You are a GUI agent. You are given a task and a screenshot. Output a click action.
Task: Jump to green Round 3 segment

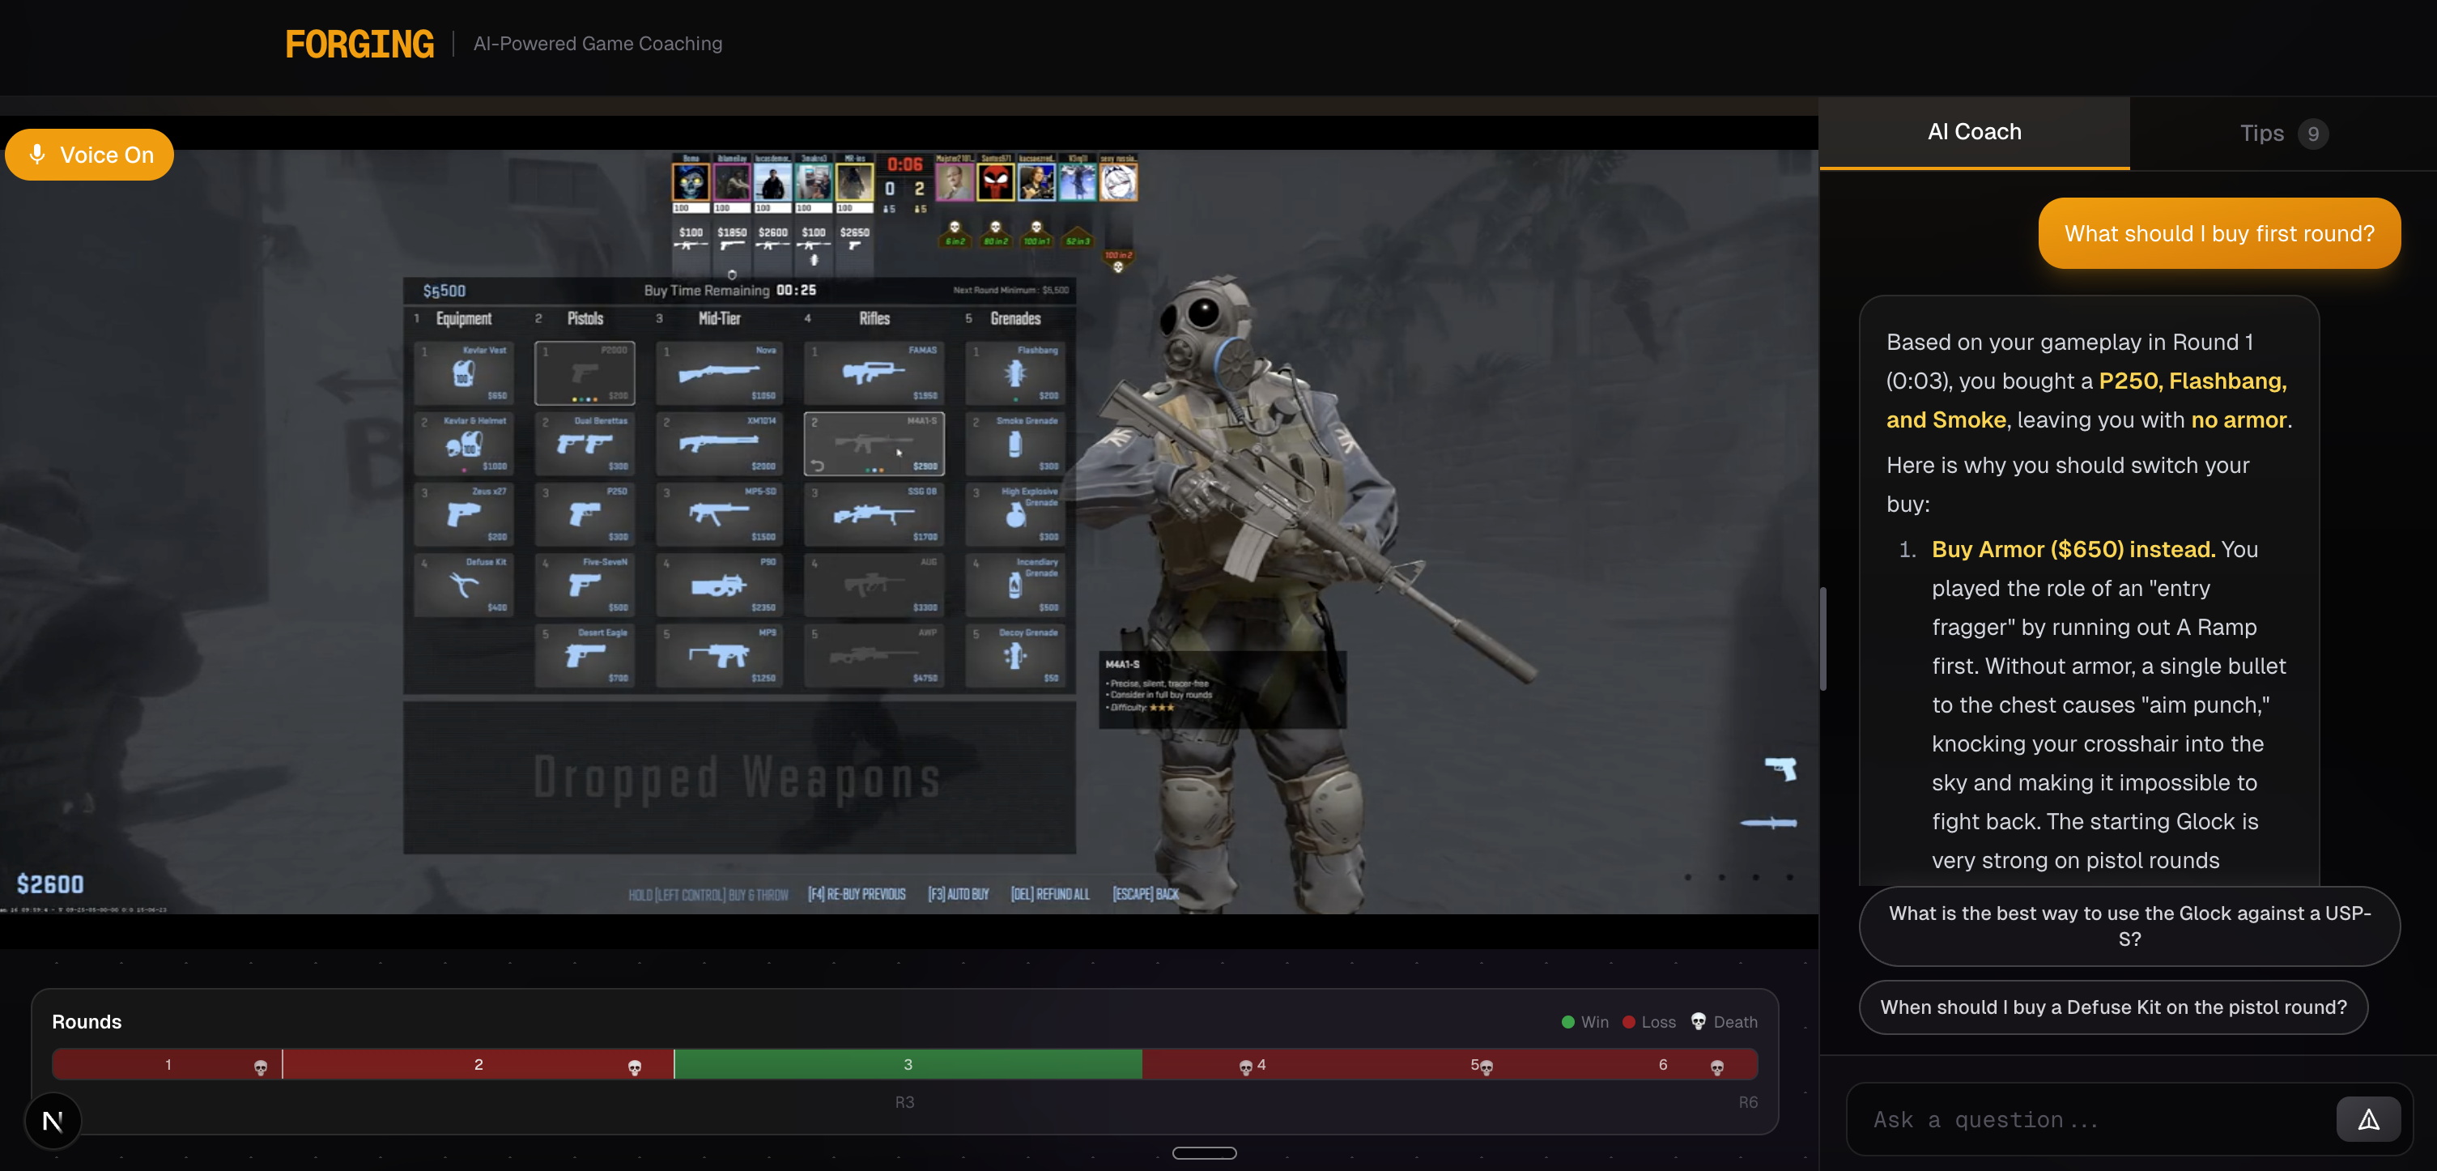coord(908,1065)
